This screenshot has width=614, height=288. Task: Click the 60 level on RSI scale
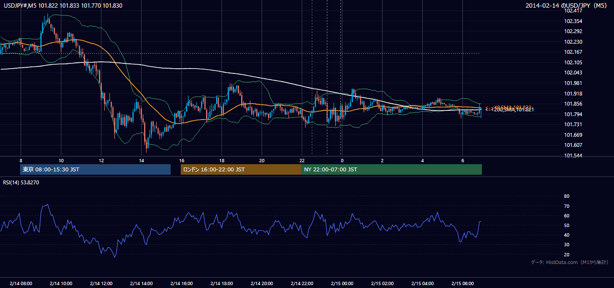click(566, 216)
